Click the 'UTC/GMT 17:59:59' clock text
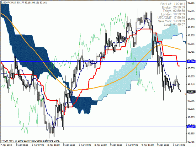The height and width of the screenshot is (147, 196). 171,18
